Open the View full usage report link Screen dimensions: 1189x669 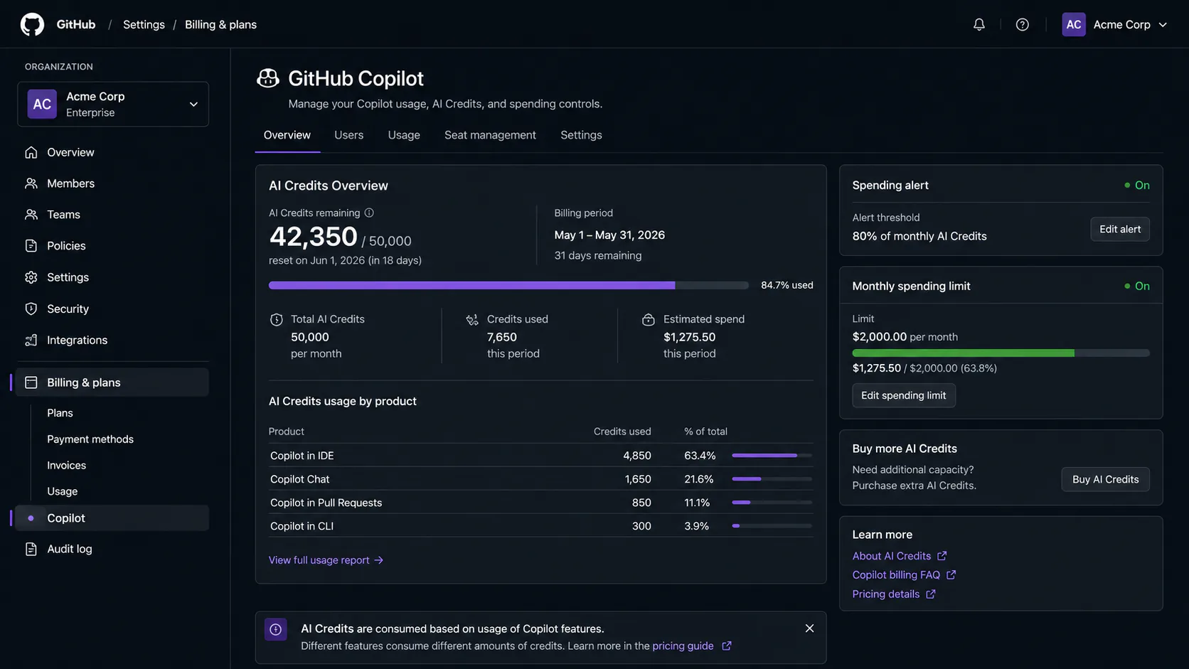pyautogui.click(x=326, y=560)
